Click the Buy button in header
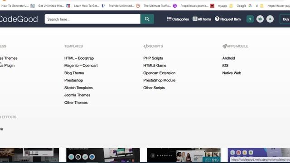This screenshot has width=290, height=163. pyautogui.click(x=285, y=19)
